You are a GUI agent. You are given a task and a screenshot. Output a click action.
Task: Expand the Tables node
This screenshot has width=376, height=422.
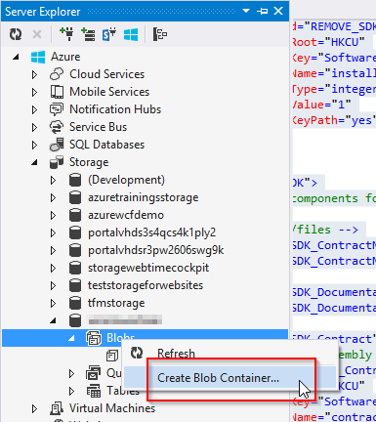point(72,391)
